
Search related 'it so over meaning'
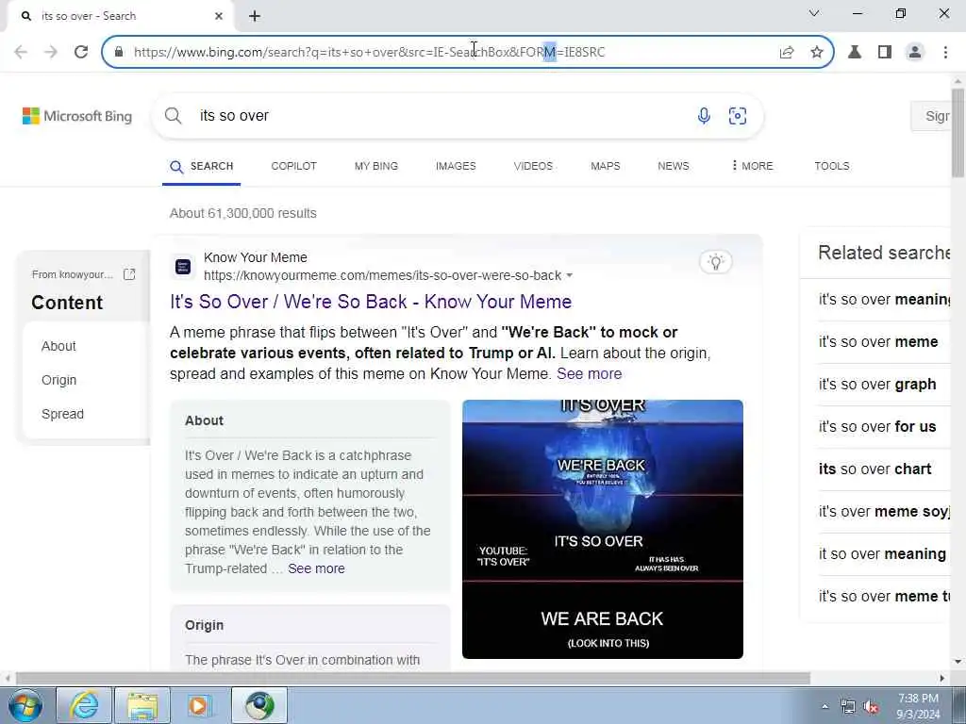click(882, 554)
